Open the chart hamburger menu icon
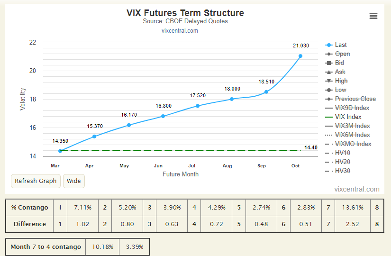This screenshot has height=256, width=391. (373, 16)
